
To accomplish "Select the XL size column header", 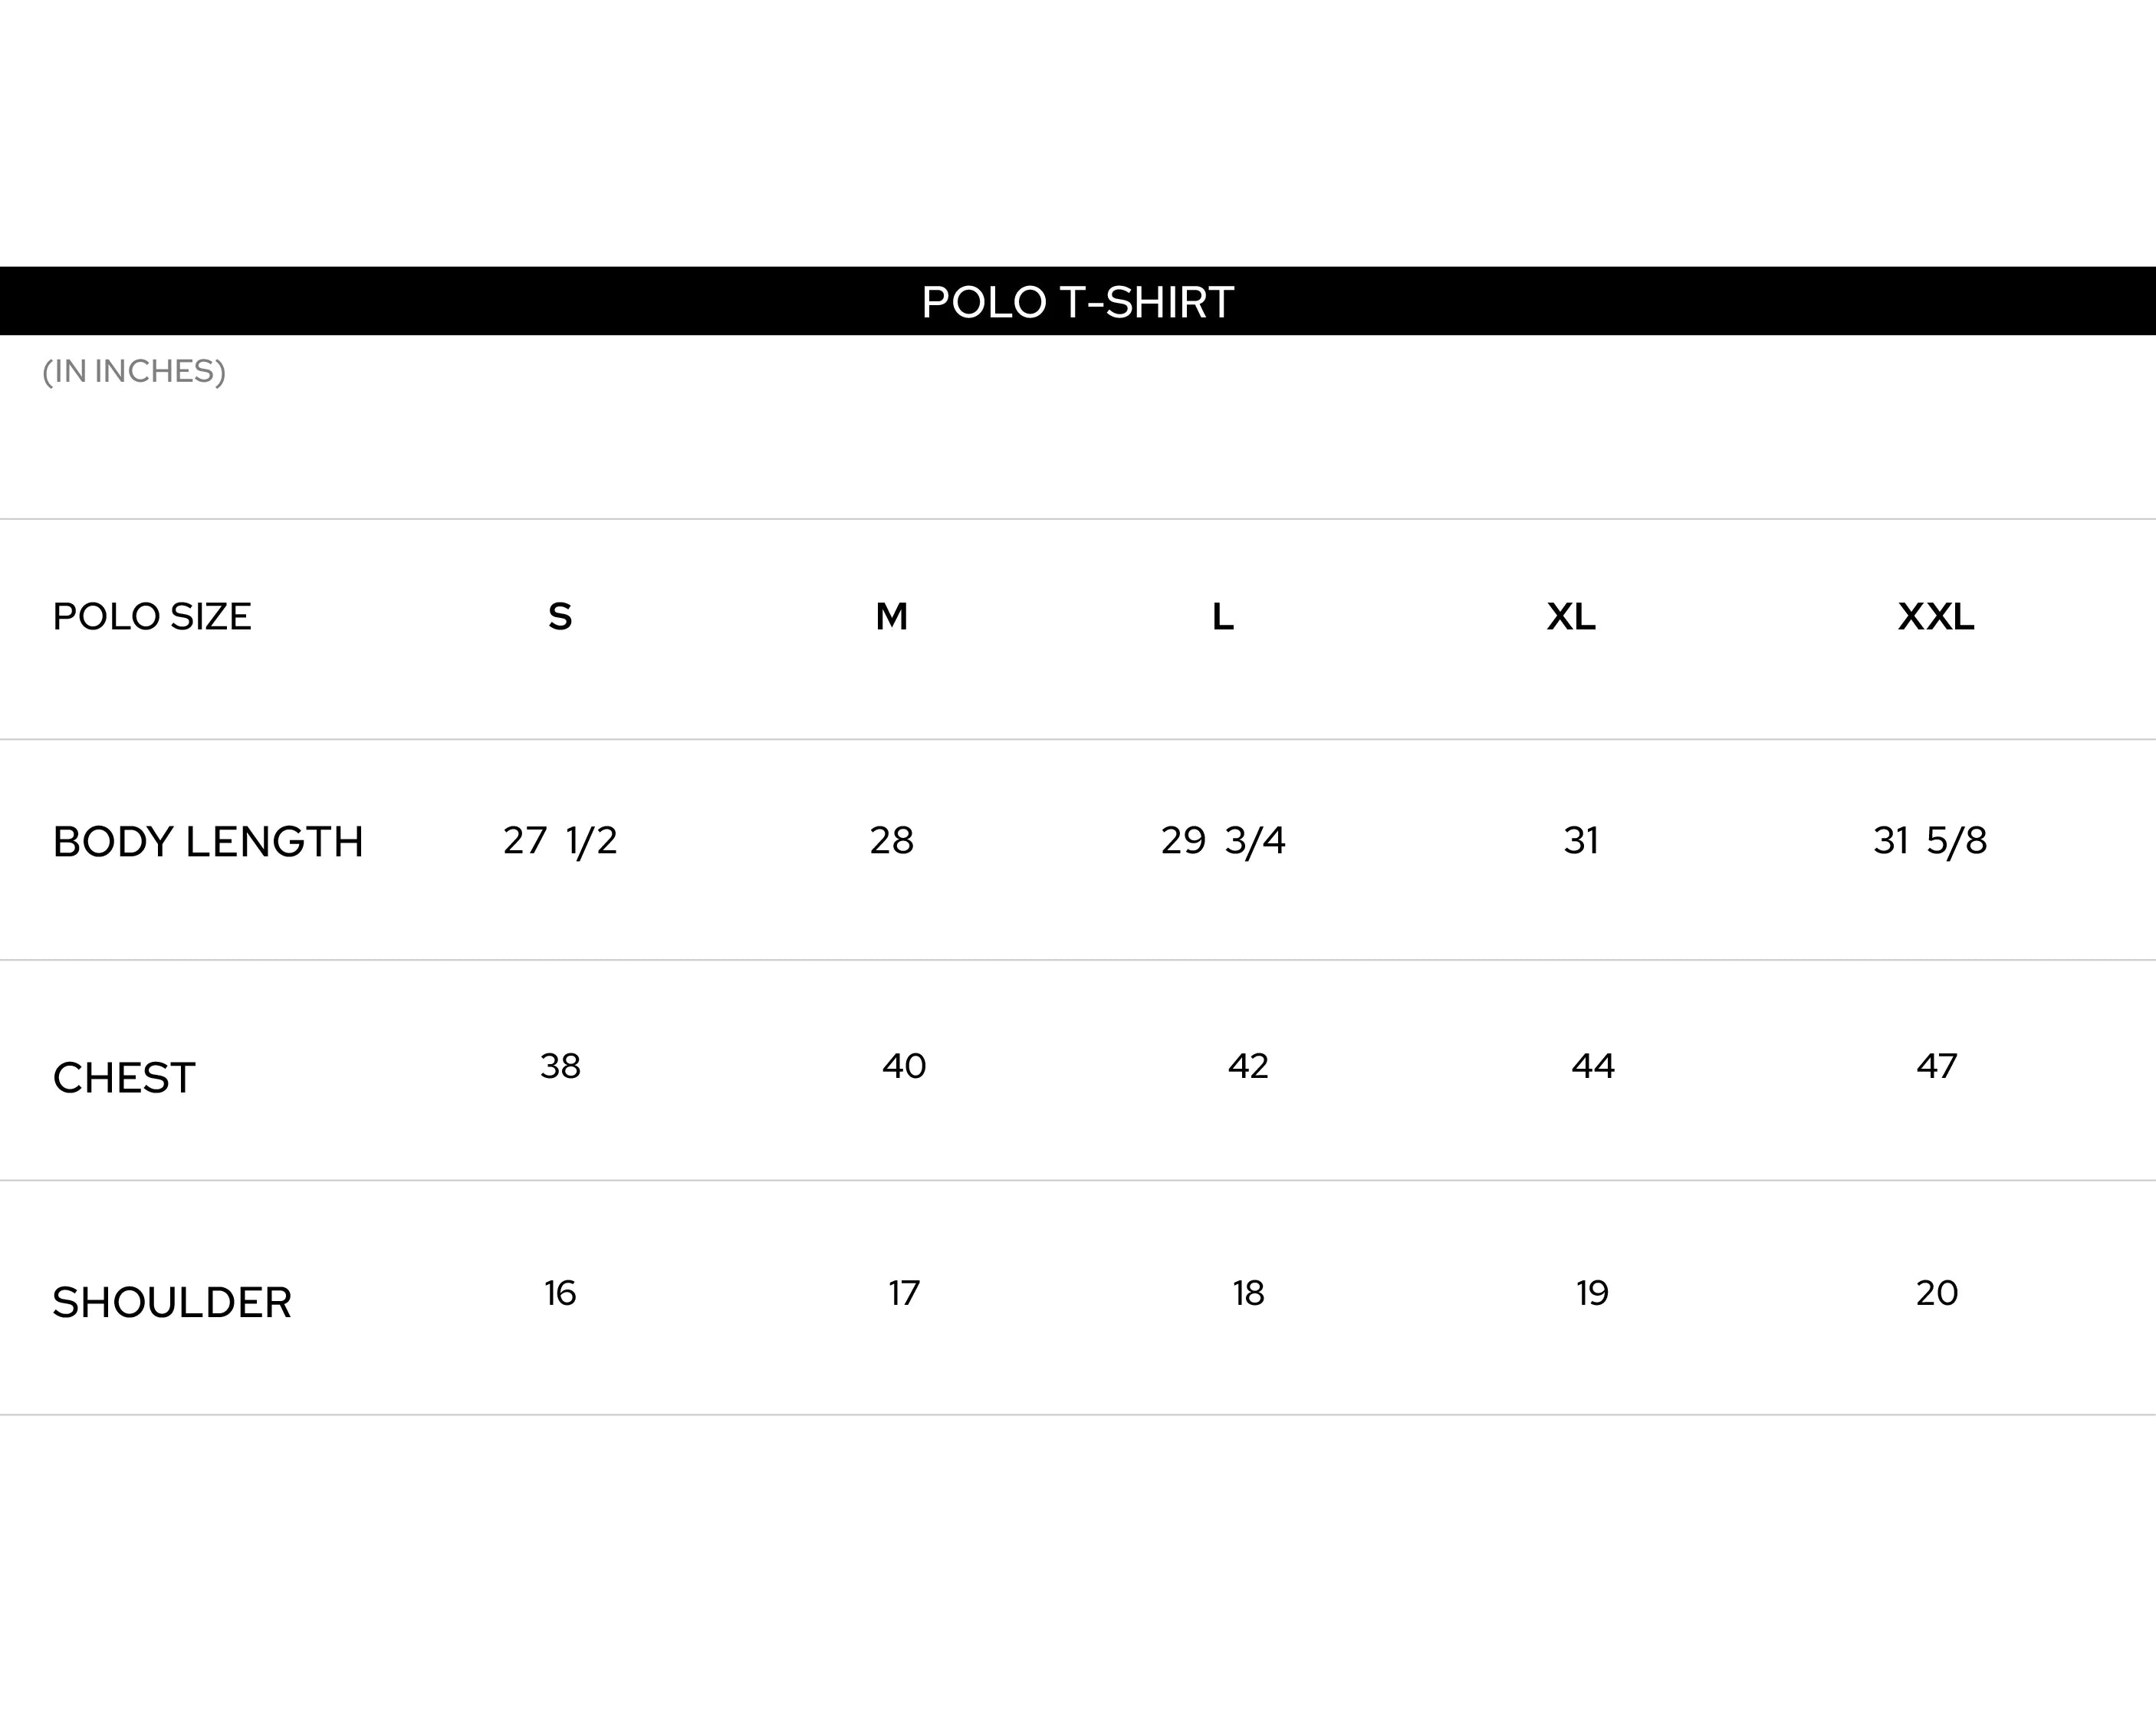I will [x=1571, y=616].
